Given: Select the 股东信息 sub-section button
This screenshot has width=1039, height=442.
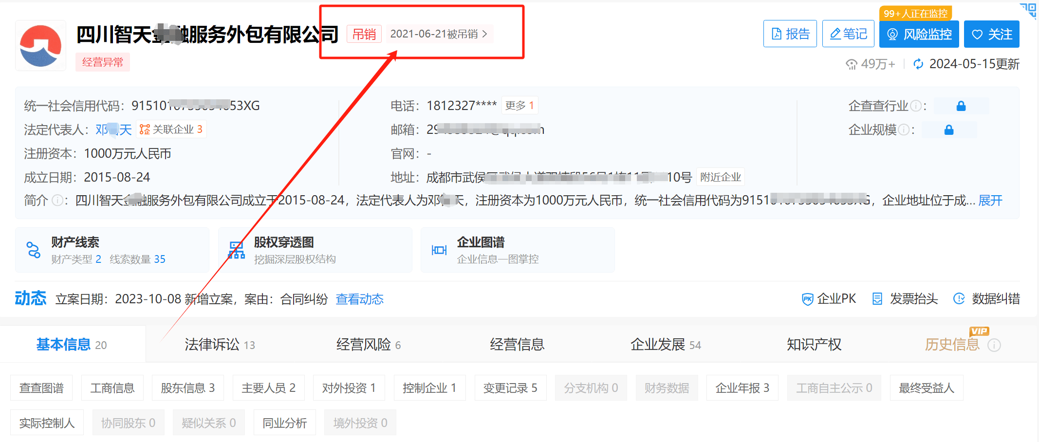Looking at the screenshot, I should pos(187,388).
